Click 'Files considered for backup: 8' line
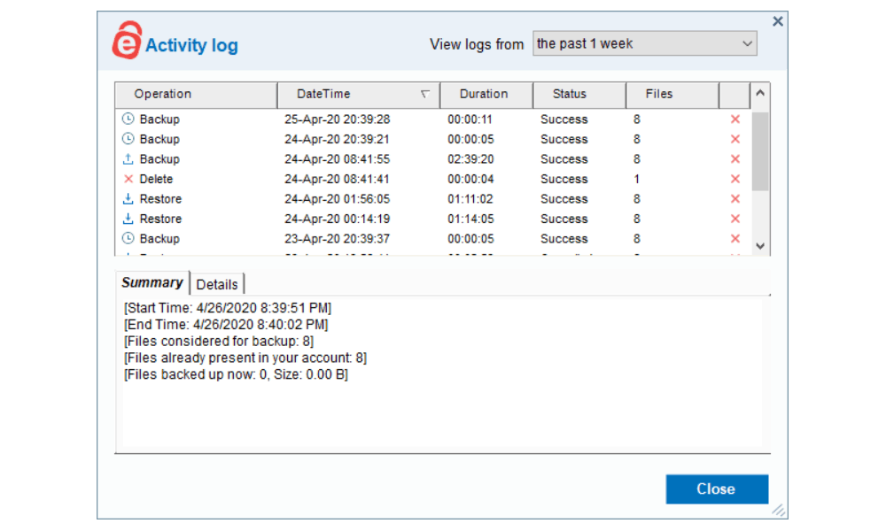This screenshot has width=886, height=531. click(x=219, y=342)
